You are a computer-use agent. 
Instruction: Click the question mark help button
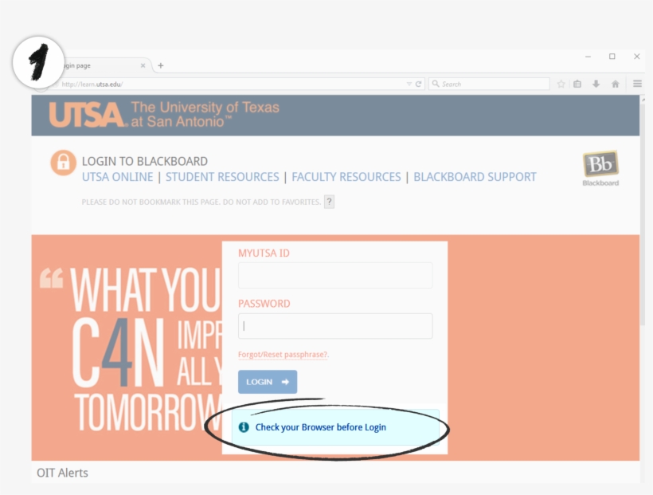pyautogui.click(x=329, y=202)
